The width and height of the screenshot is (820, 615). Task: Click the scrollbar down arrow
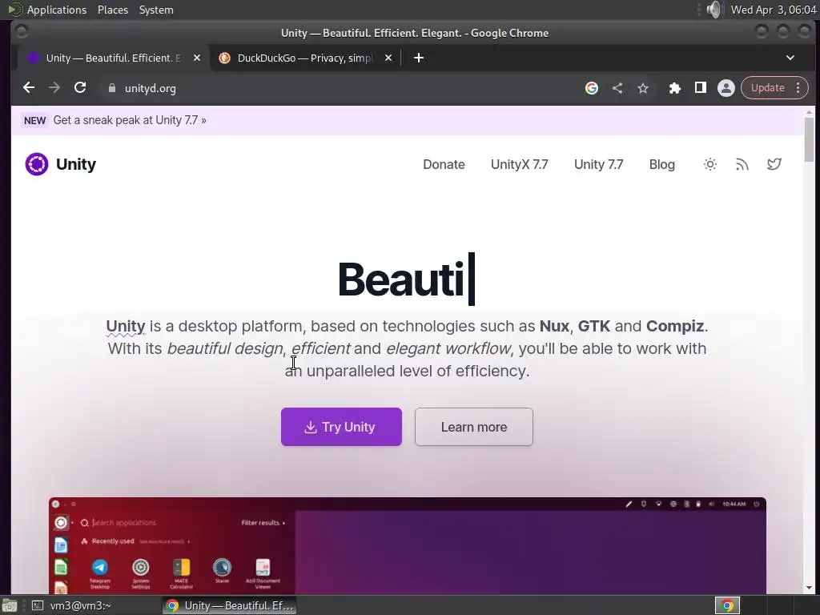tap(809, 587)
